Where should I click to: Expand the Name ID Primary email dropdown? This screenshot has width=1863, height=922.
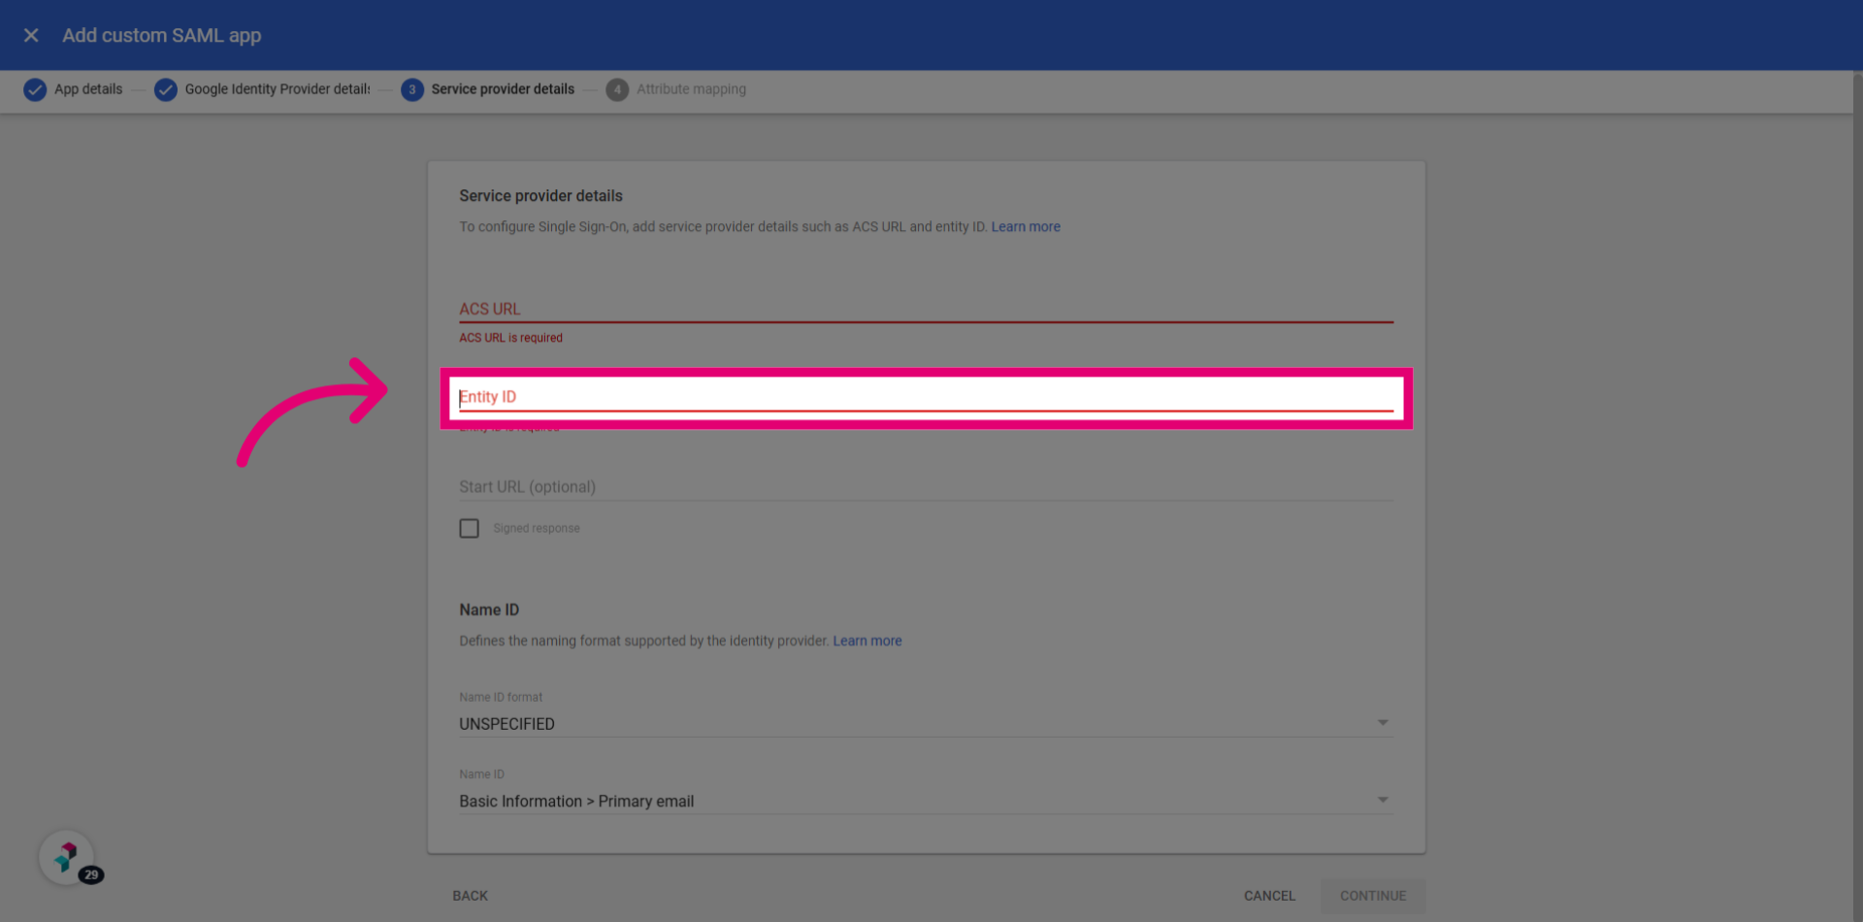point(926,801)
